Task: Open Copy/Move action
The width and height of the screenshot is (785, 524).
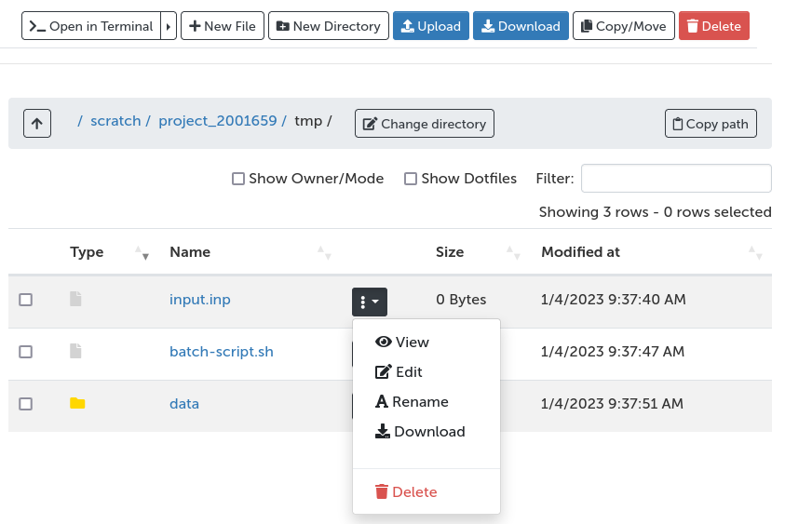Action: tap(624, 26)
